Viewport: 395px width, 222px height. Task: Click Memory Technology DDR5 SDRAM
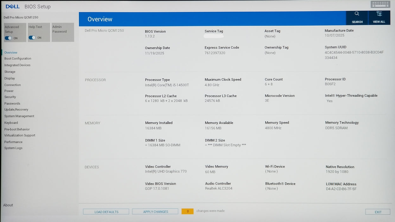point(336,128)
